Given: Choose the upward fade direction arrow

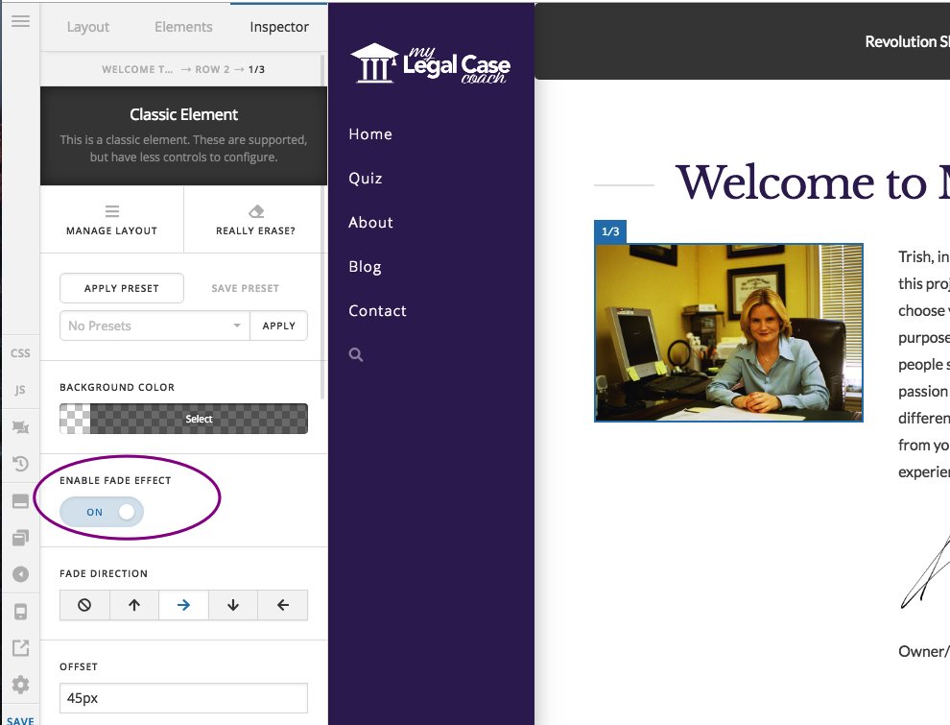Looking at the screenshot, I should click(x=134, y=605).
